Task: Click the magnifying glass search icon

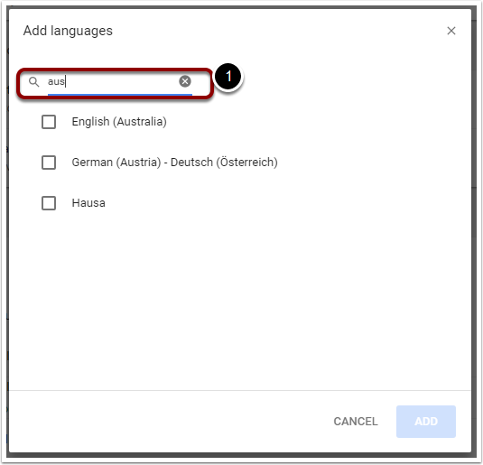Action: click(x=34, y=81)
